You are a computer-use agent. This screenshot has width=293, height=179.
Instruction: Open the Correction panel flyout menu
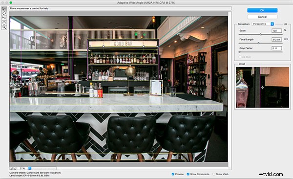coord(286,24)
